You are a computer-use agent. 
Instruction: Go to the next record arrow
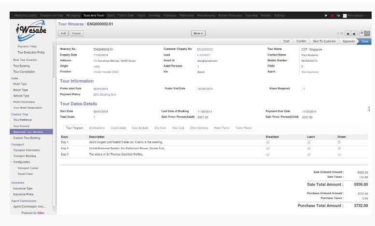pyautogui.click(x=354, y=33)
